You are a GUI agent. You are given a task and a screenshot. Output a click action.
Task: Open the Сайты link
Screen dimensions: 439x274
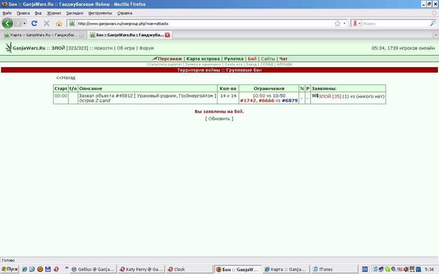coord(268,58)
